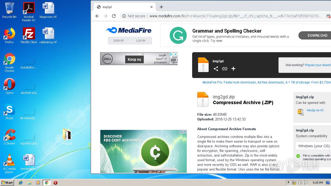This screenshot has width=331, height=186.
Task: Open Internet Explorer from the taskbar
Action: (x=21, y=183)
